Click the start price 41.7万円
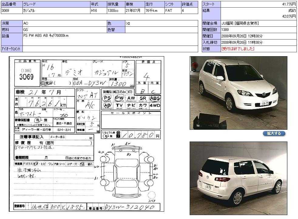 pyautogui.click(x=289, y=4)
